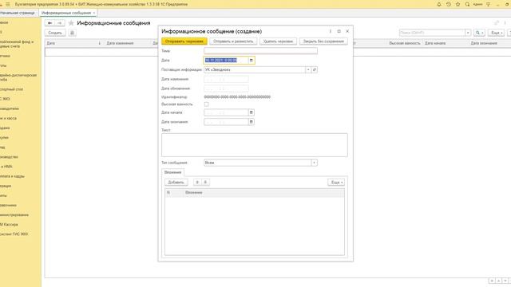Click the Дата окончания input field

(x=226, y=122)
